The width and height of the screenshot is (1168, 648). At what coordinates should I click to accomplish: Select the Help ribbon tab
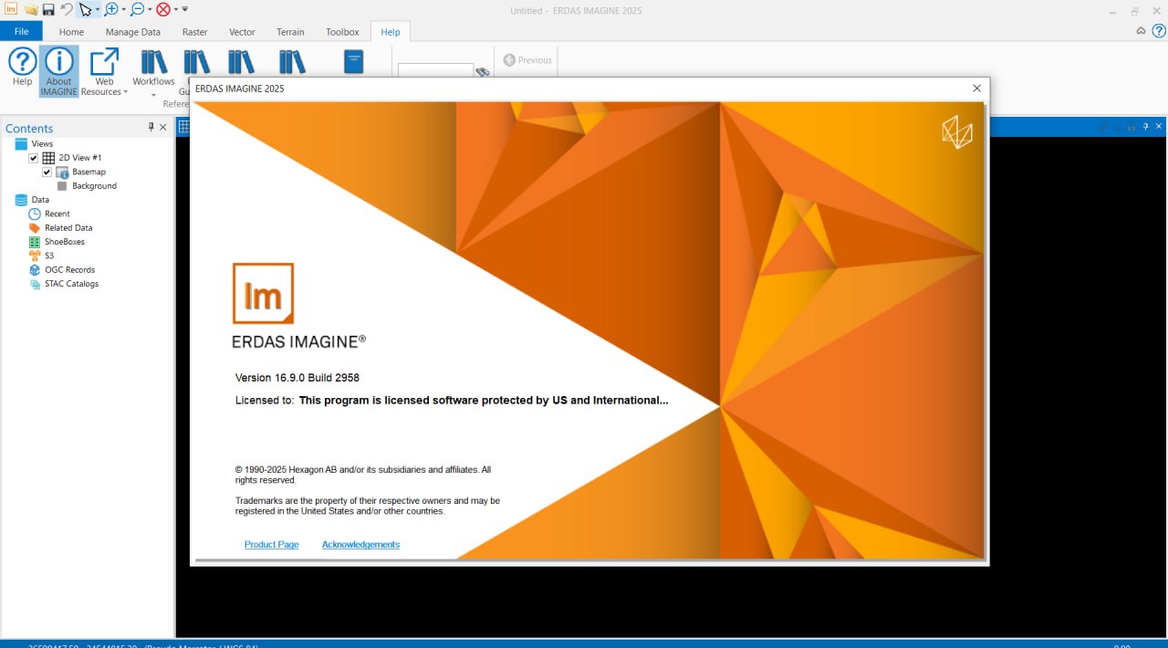pos(391,32)
